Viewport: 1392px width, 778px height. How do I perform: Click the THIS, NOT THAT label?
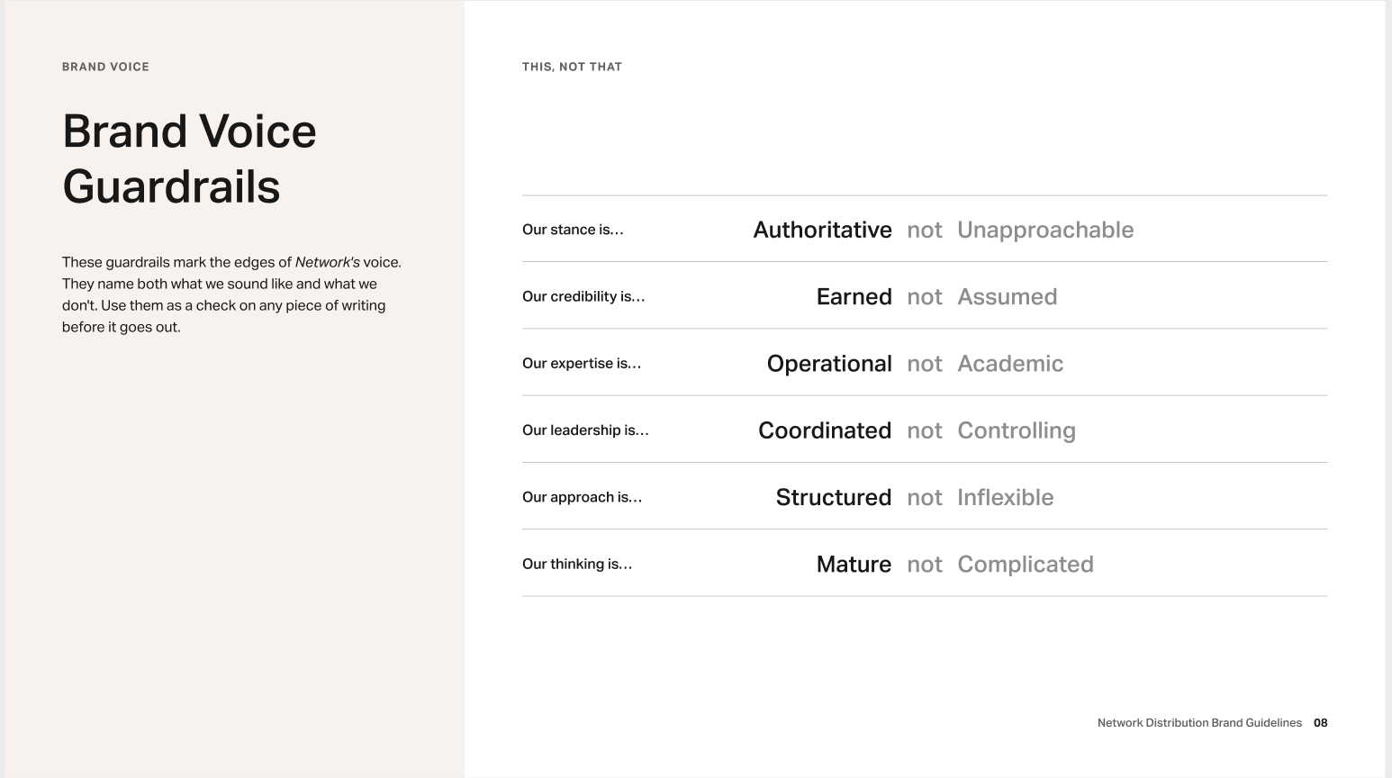click(572, 67)
